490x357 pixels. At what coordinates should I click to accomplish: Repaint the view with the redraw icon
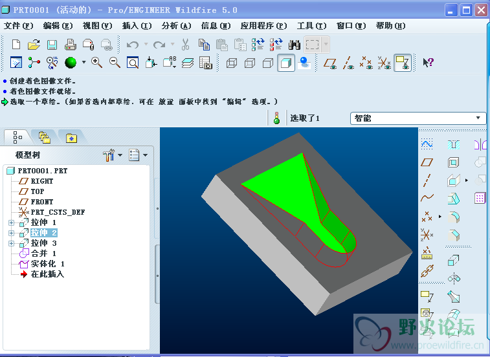click(16, 63)
